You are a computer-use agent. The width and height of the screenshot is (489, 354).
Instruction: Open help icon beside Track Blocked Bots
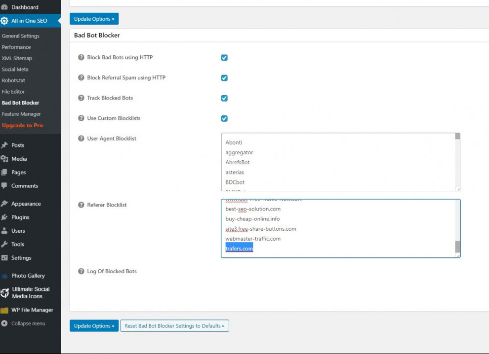click(x=81, y=98)
